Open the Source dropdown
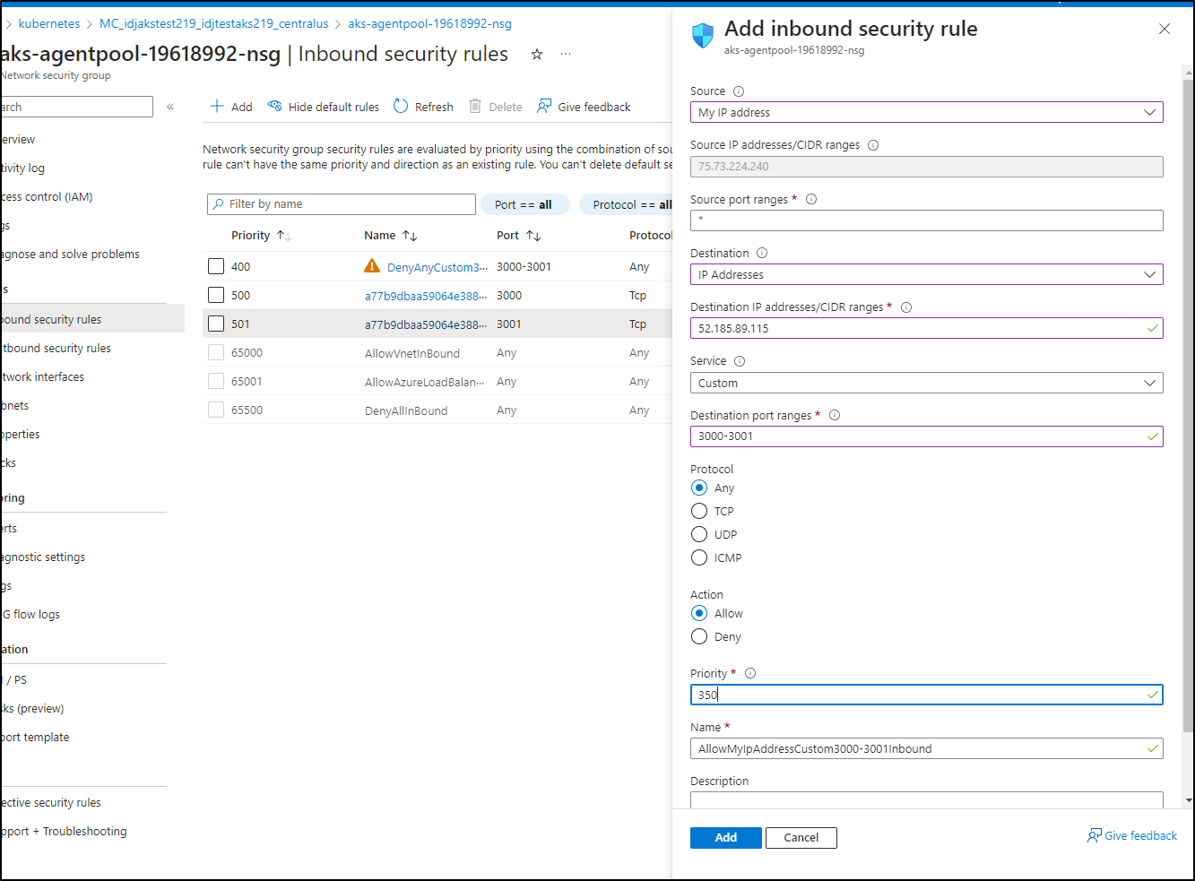1195x881 pixels. (927, 112)
